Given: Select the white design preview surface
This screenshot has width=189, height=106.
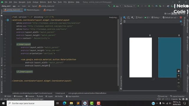Looking at the screenshot, I should click(141, 57).
